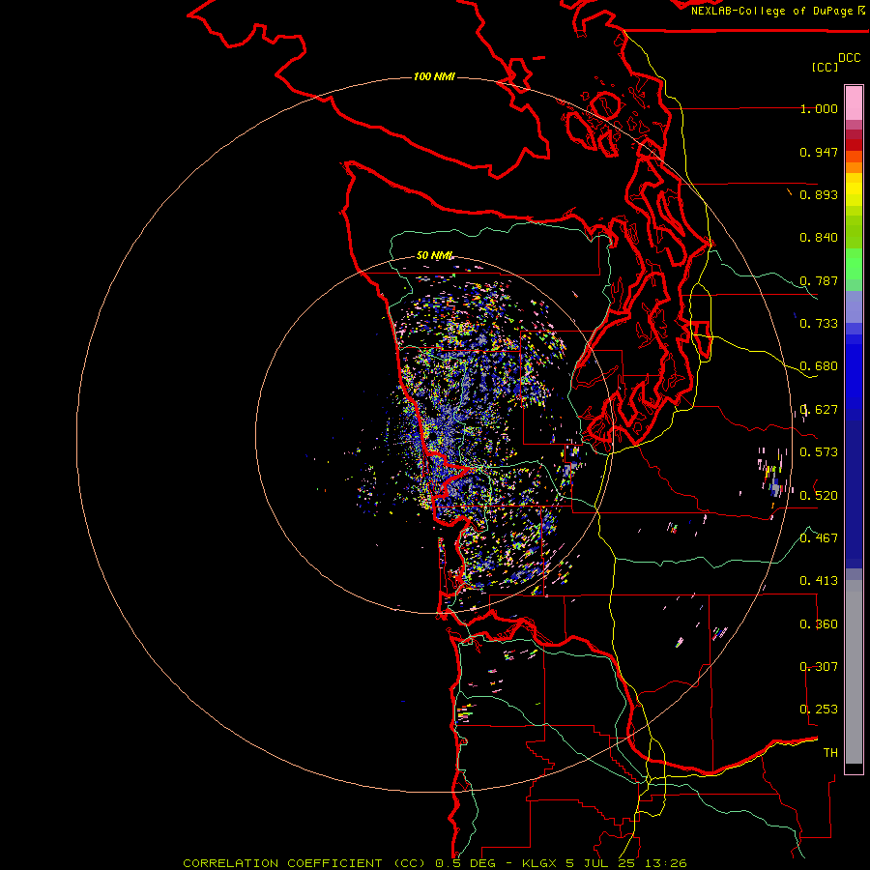Viewport: 870px width, 870px height.
Task: Pick the lavender segment on the color bar
Action: click(x=854, y=306)
